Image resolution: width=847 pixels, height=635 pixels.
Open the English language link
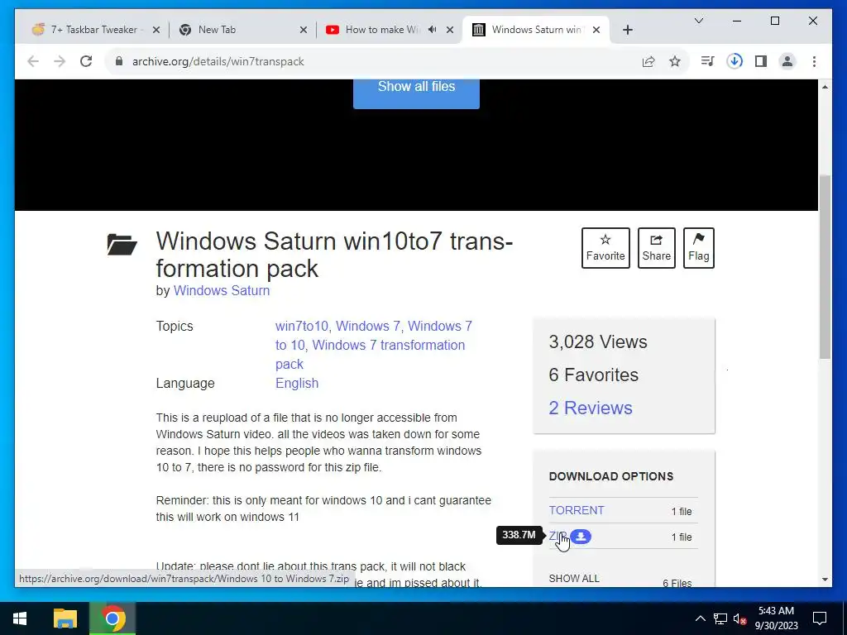(297, 384)
